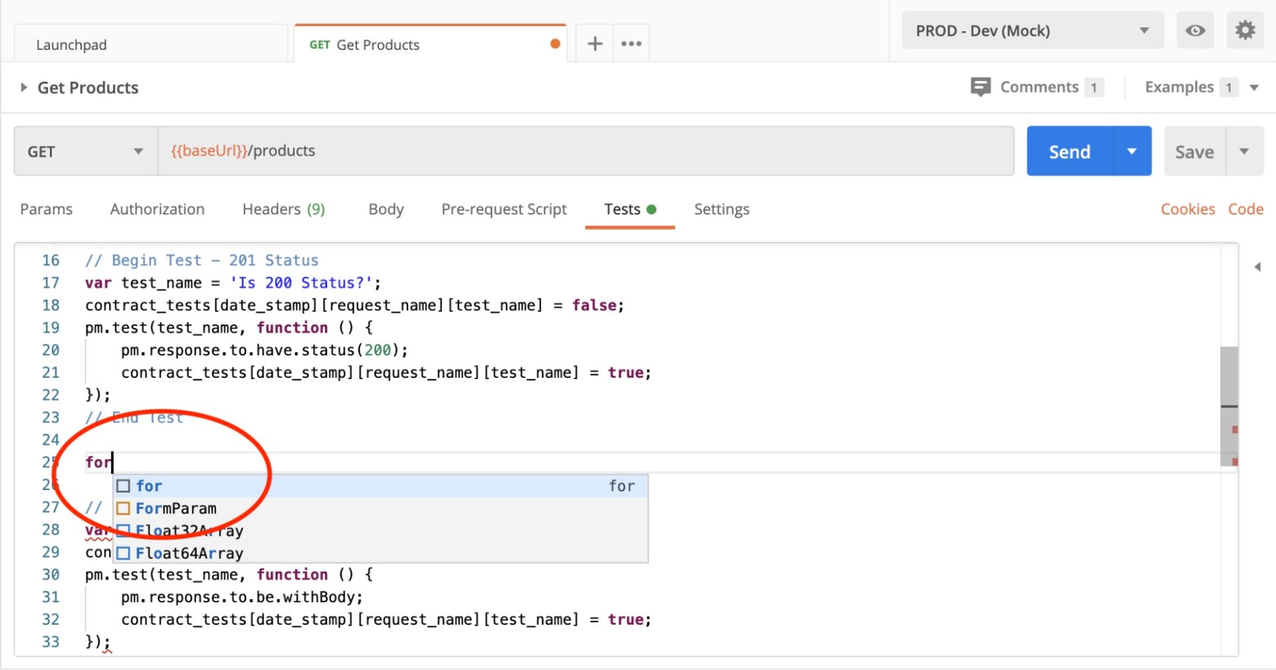Expand the Get Products disclosure triangle

tap(24, 87)
